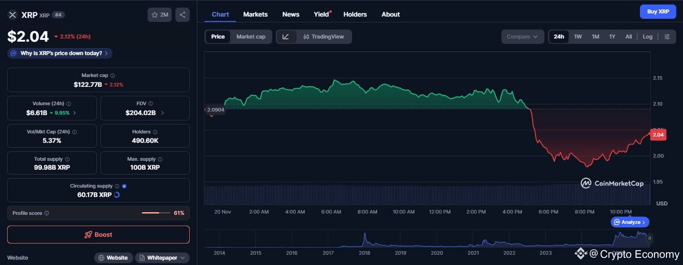Image resolution: width=683 pixels, height=265 pixels.
Task: Expand the Whitepaper dropdown
Action: (x=162, y=258)
